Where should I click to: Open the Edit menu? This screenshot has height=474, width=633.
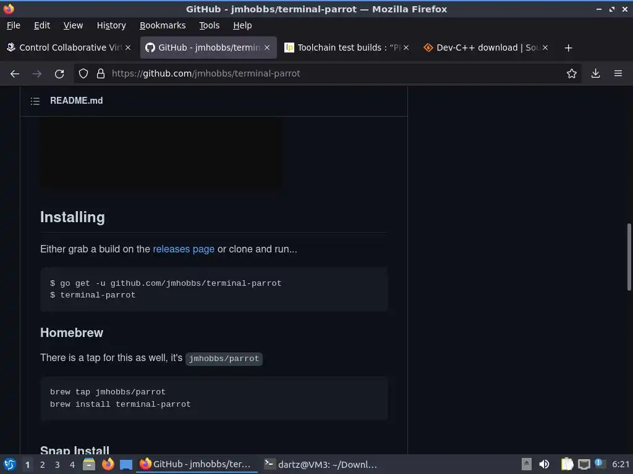pos(42,25)
